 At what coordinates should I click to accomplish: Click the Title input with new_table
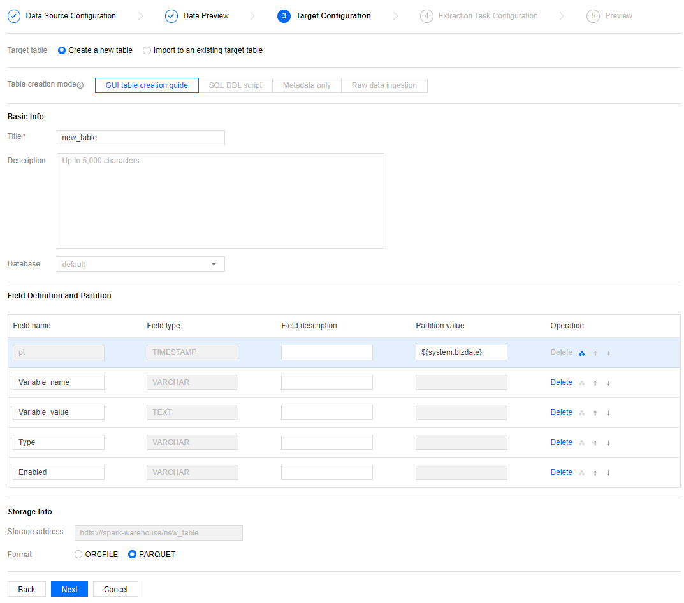141,138
